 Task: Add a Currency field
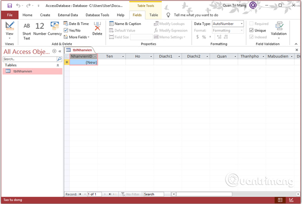point(55,29)
